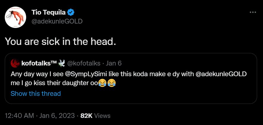Click the second laughing-crying emoji
Viewport: 263px width, 125px height.
tap(111, 83)
